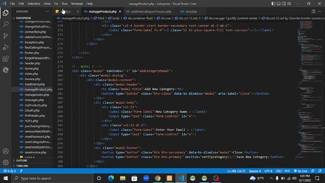325x183 pixels.
Task: Open the Explorer view in activity bar
Action: click(6, 13)
